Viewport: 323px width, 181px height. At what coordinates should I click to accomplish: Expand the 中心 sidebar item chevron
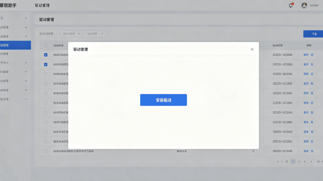pos(26,63)
